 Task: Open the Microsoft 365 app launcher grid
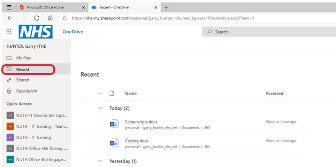[9, 32]
